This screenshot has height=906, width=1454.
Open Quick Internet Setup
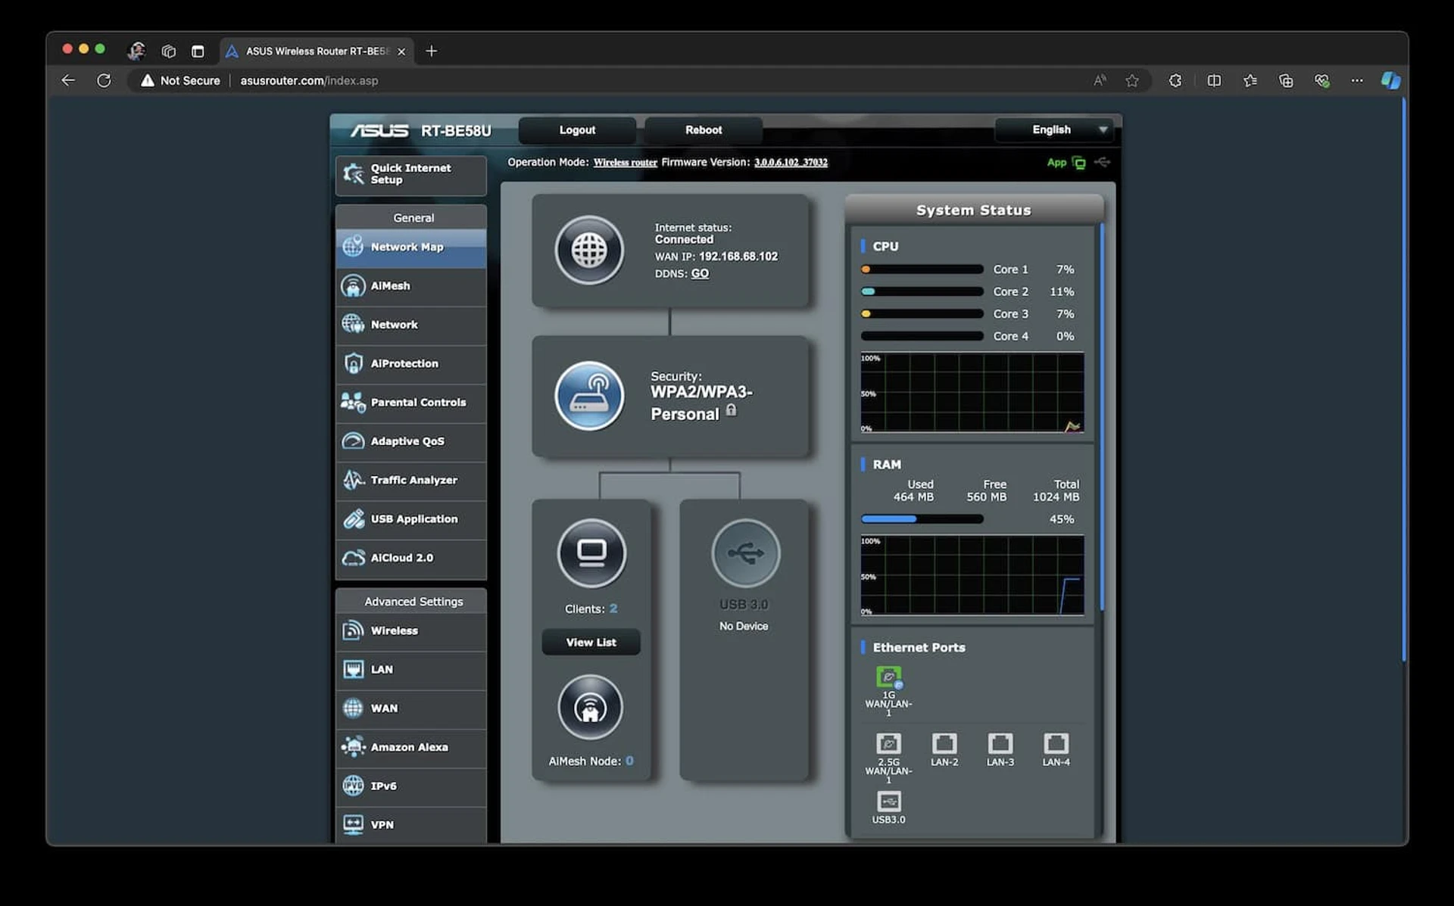[411, 175]
